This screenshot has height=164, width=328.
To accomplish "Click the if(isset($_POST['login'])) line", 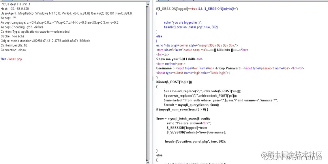I will point(174,82).
